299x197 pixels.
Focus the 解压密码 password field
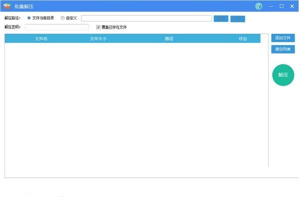57,27
